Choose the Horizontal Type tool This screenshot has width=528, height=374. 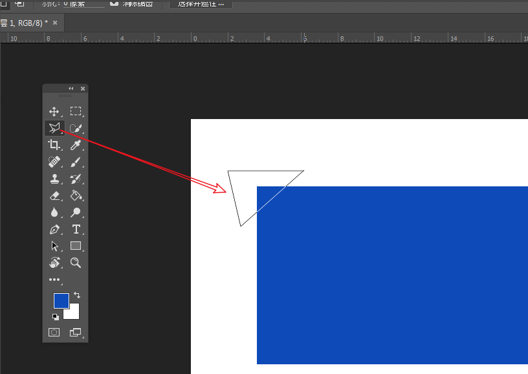76,229
